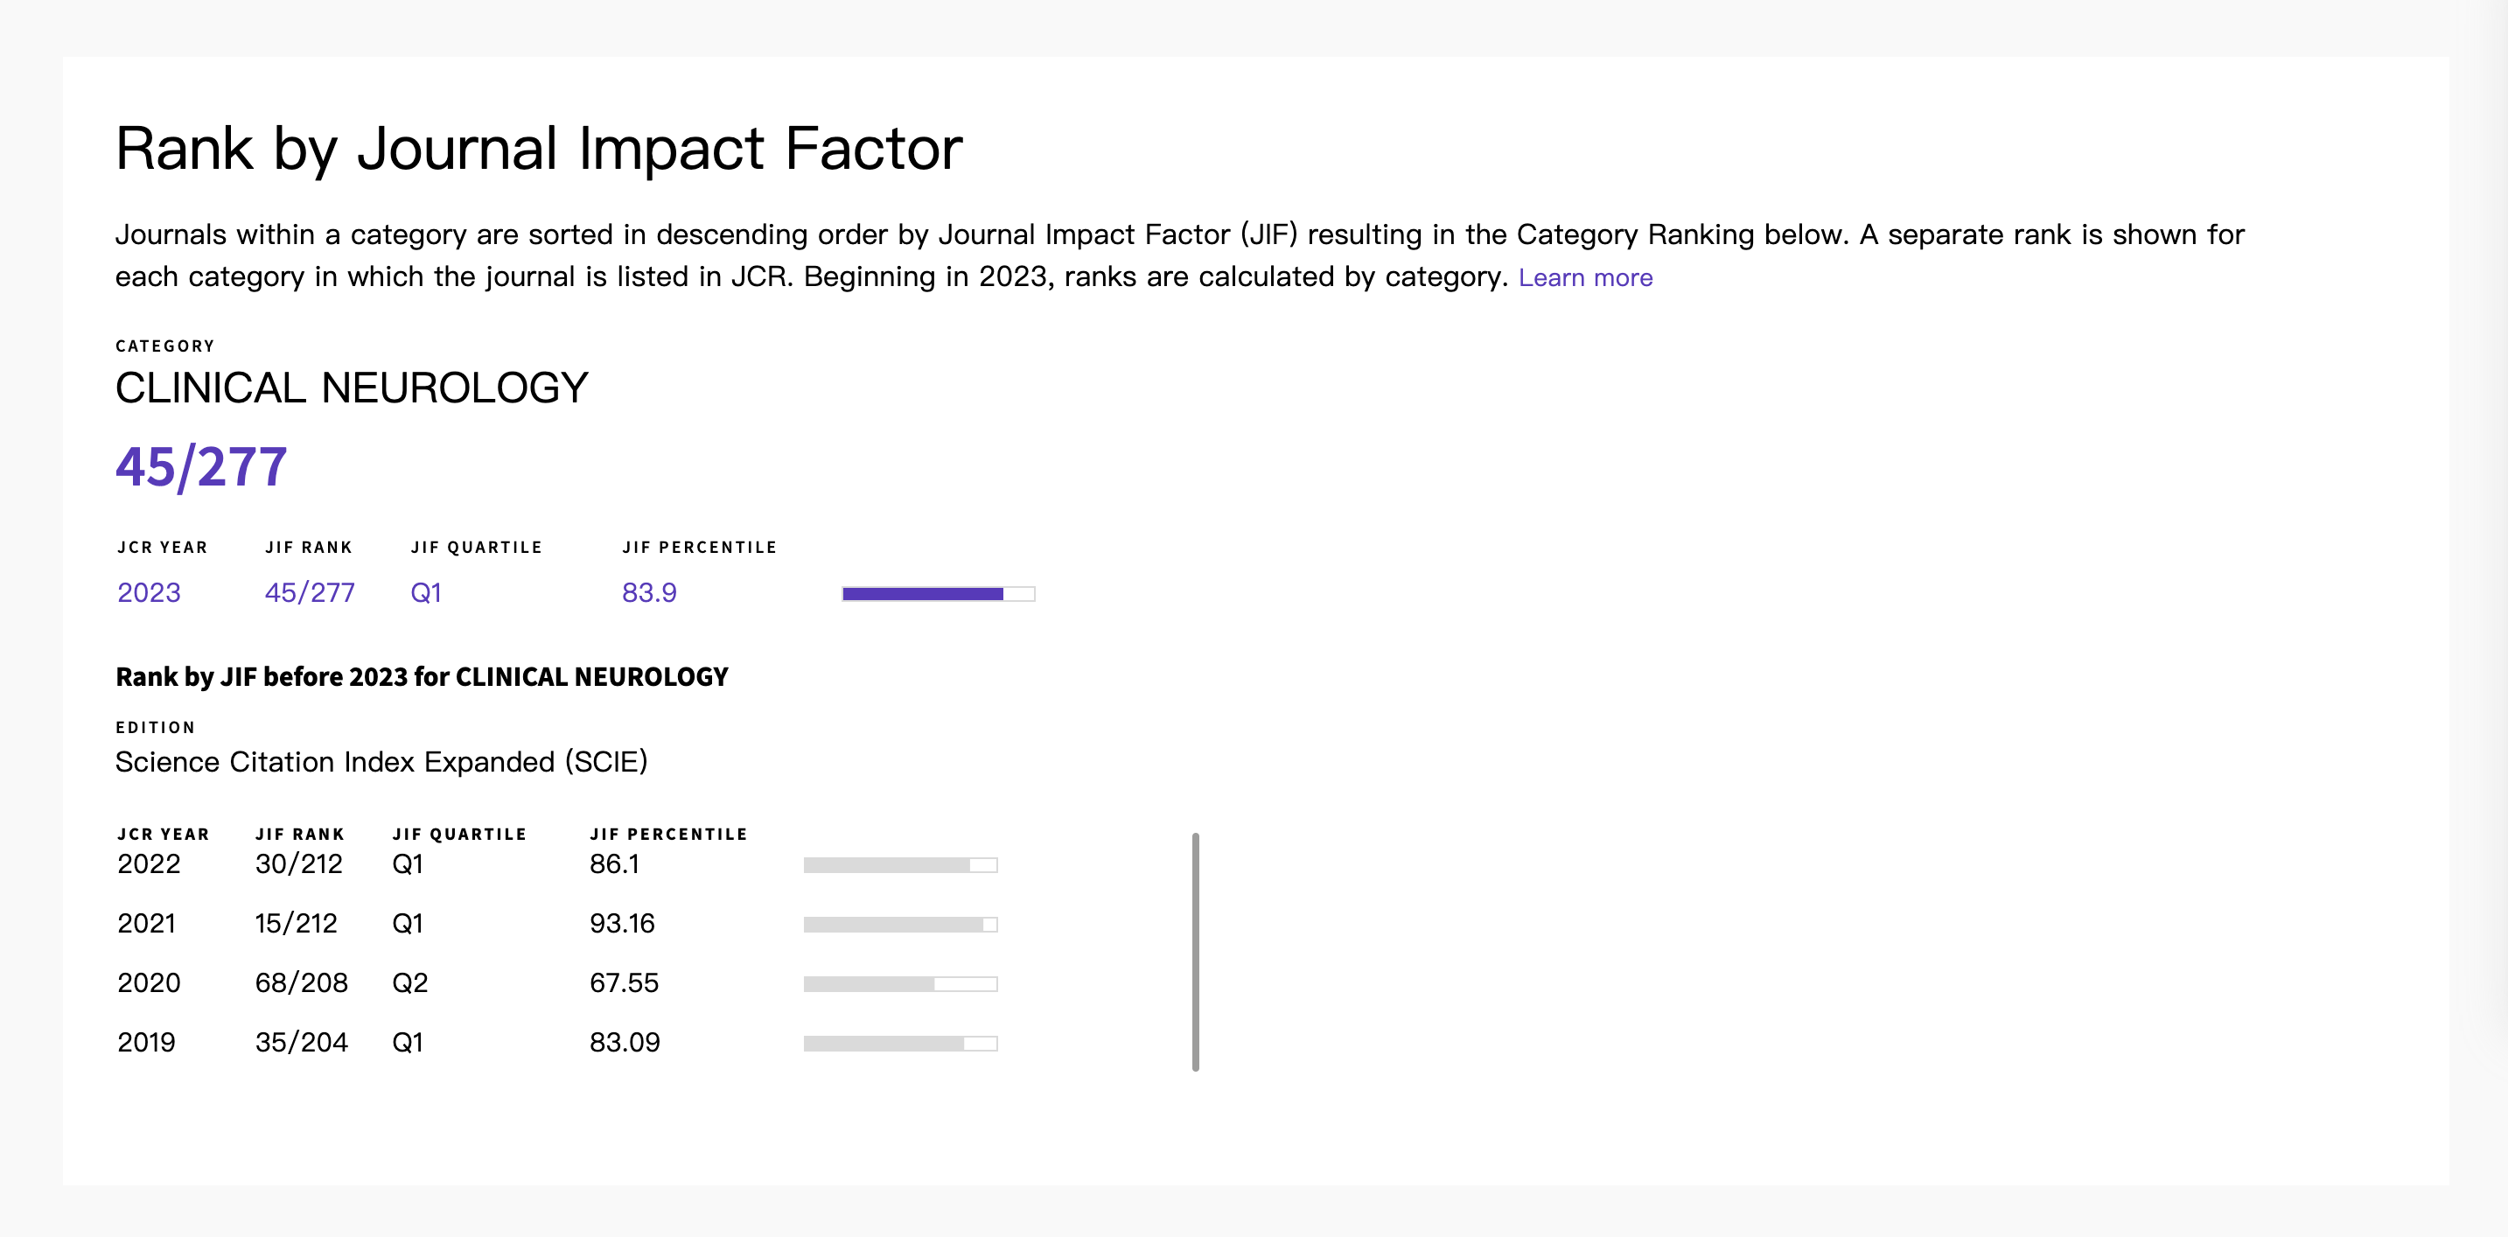The image size is (2508, 1237).
Task: Click the 2023 JCR year value
Action: [x=149, y=592]
